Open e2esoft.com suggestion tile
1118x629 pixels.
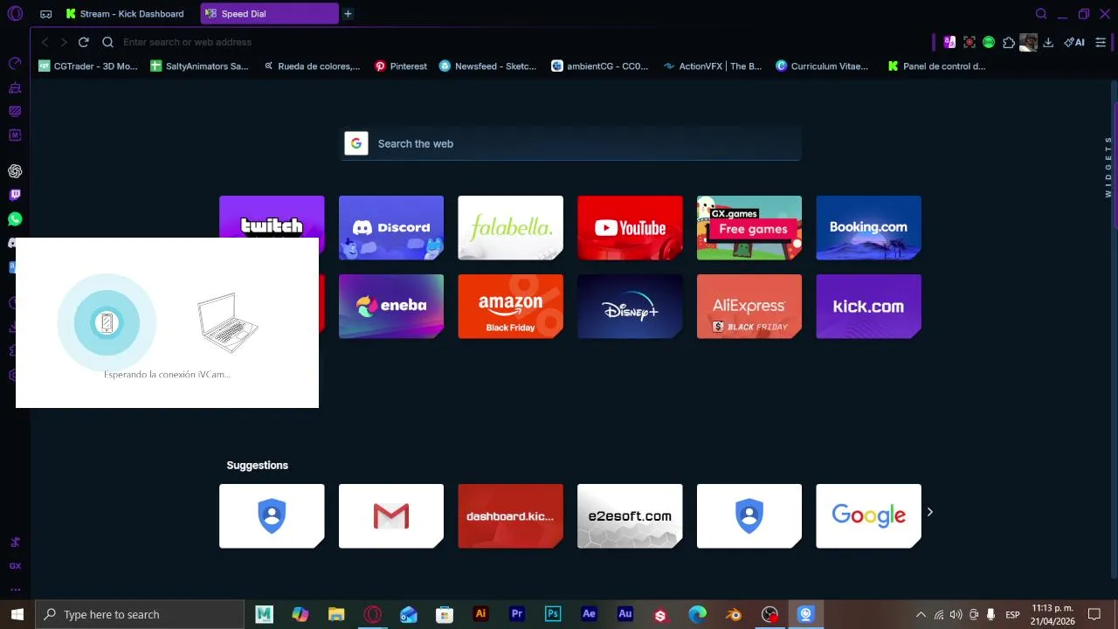pyautogui.click(x=630, y=515)
